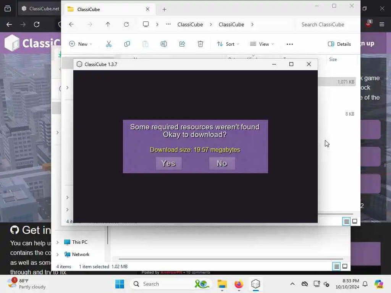
Task: Click Yes to download required resources
Action: (x=168, y=163)
